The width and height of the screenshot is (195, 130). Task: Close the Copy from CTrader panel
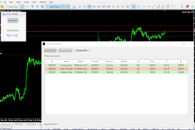24,14
